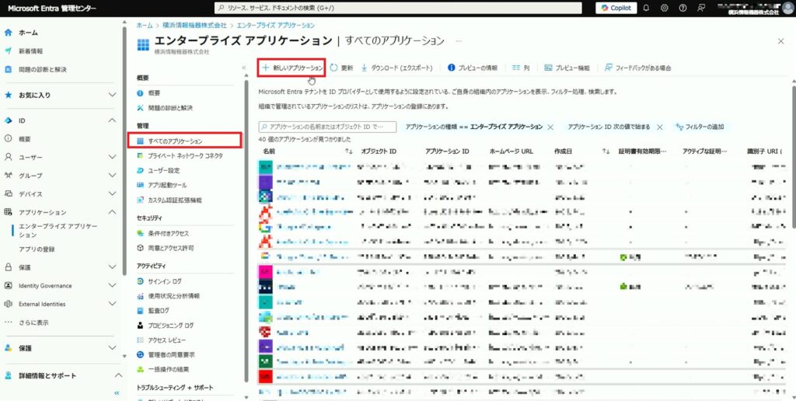Click ダウンロード (エクスポート) button
The height and width of the screenshot is (401, 796).
(x=397, y=68)
